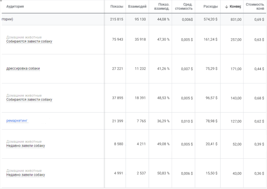Select interactions cell 4 211
Viewport: 267px width, 189px height.
tap(141, 144)
